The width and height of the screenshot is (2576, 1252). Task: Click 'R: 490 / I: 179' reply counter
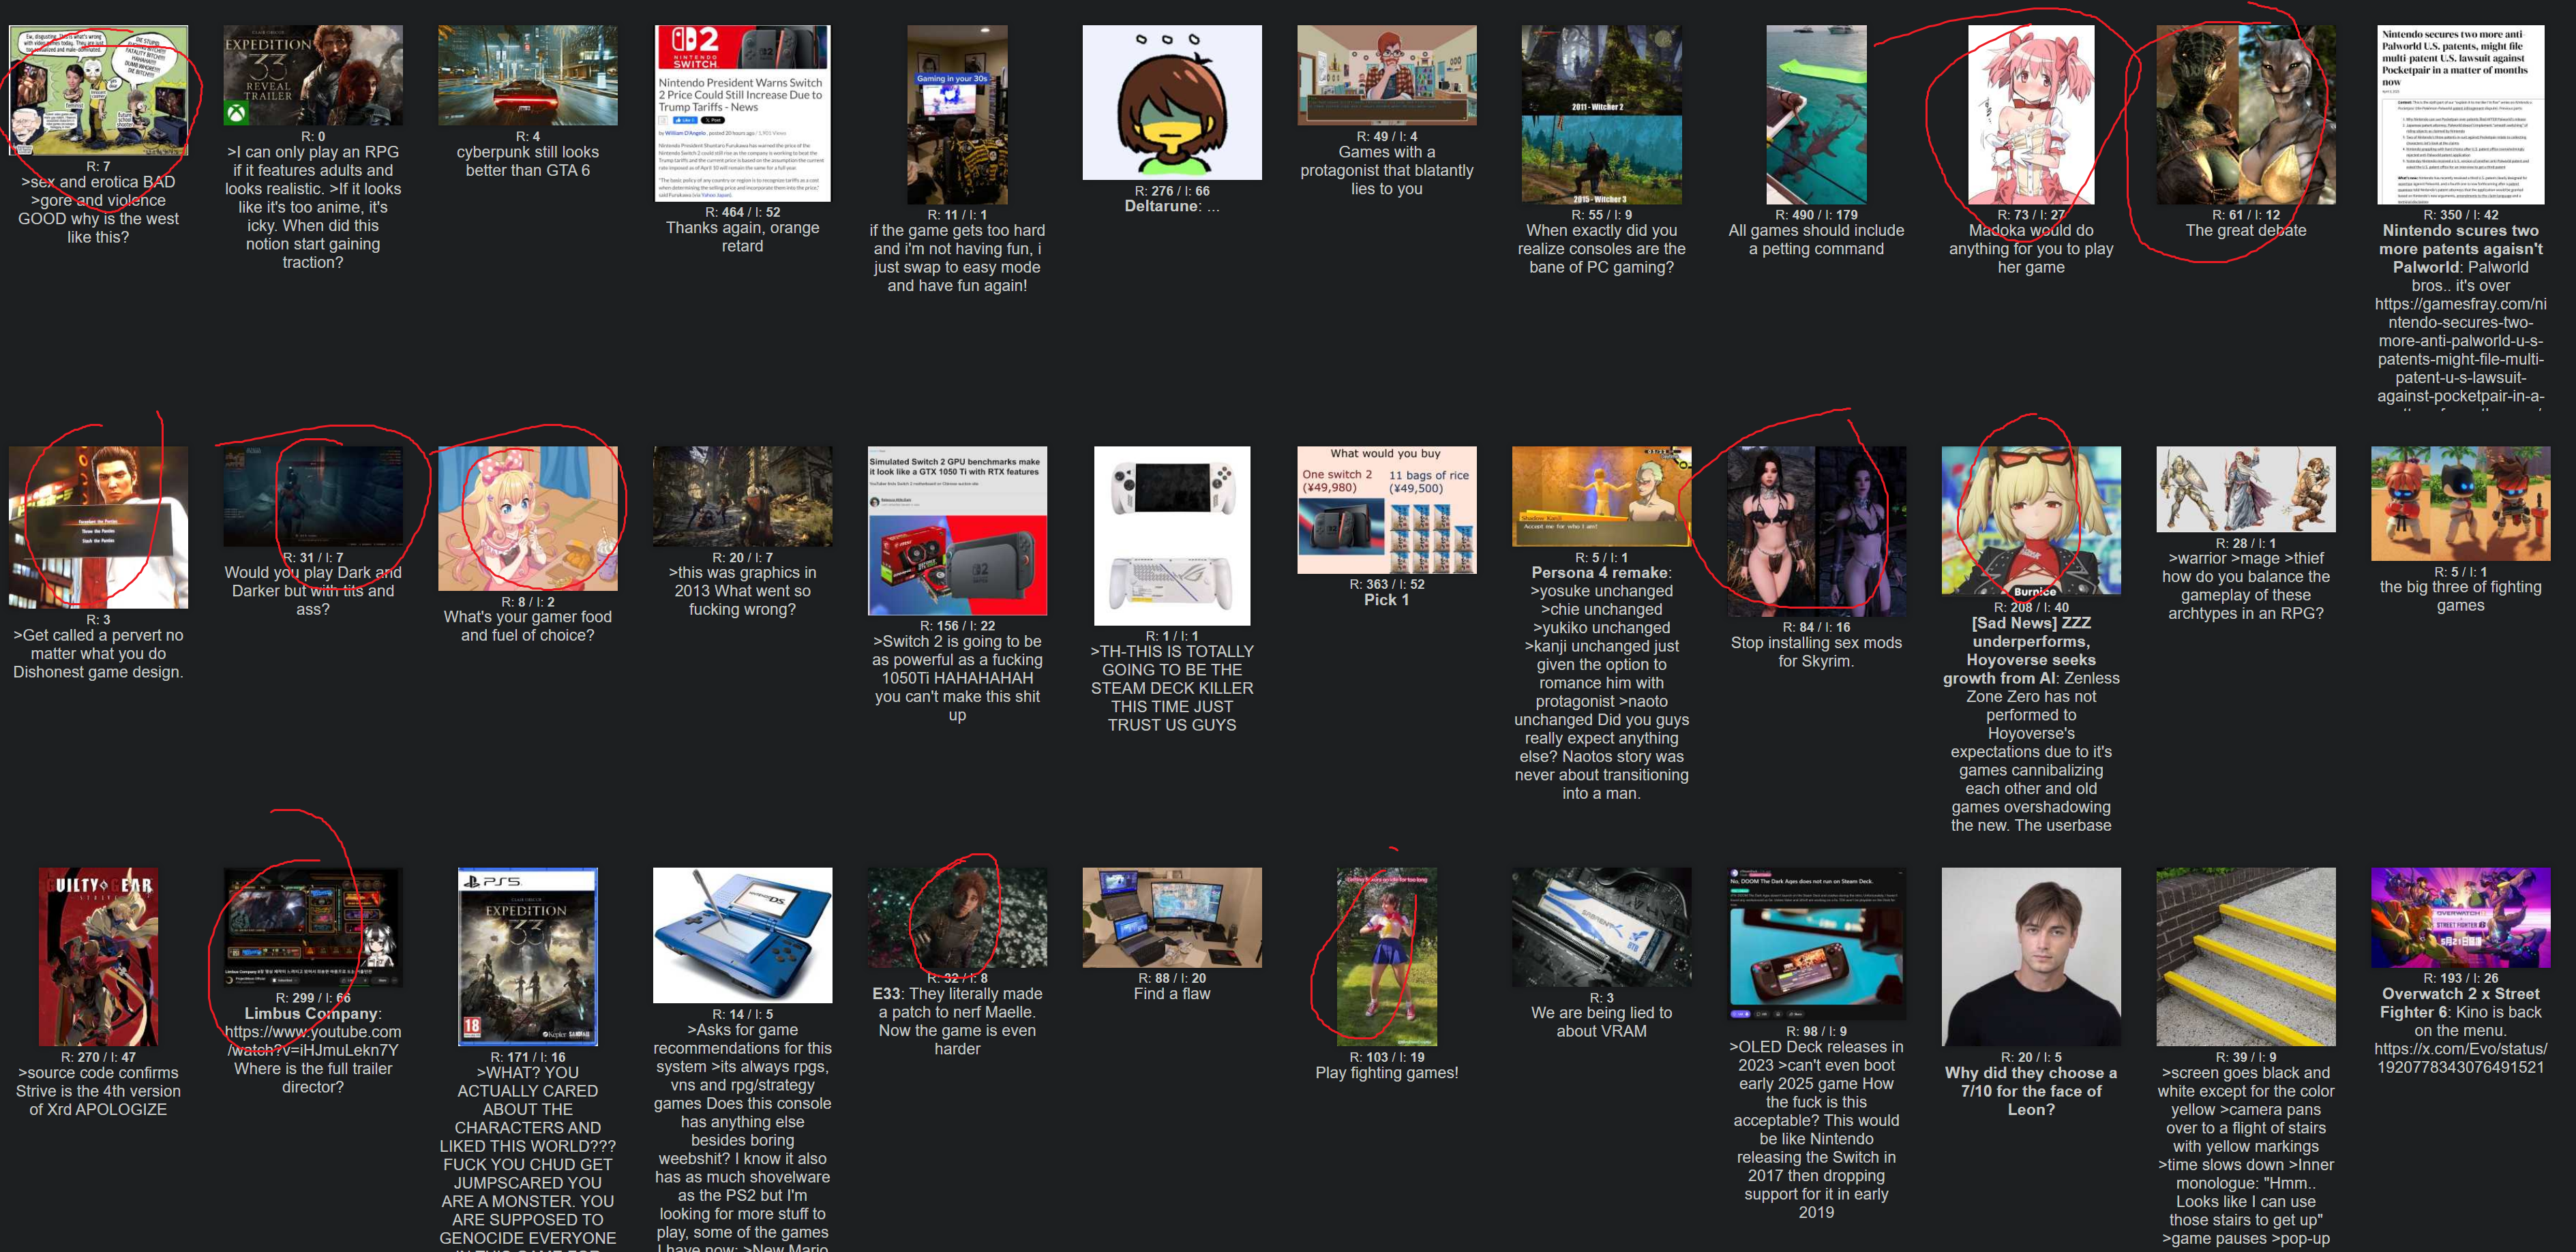coord(1816,215)
